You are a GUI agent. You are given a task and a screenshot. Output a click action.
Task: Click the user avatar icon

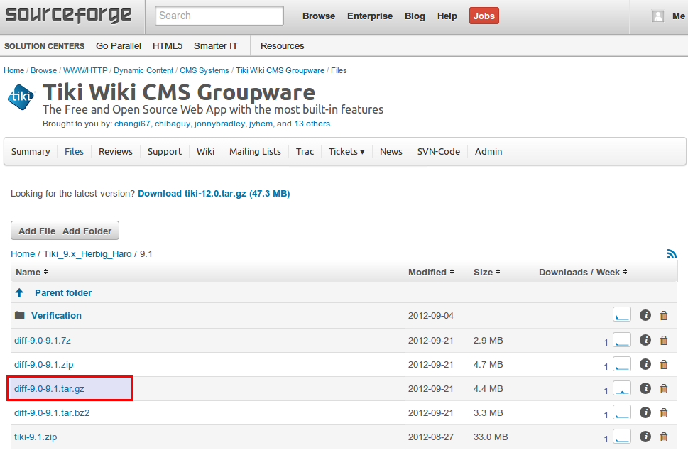click(x=658, y=16)
